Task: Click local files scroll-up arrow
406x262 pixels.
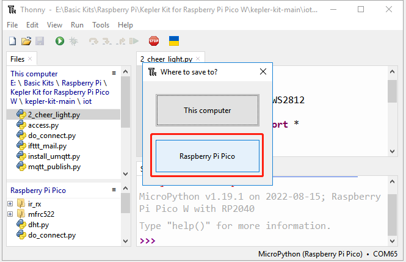Action: tap(126, 71)
